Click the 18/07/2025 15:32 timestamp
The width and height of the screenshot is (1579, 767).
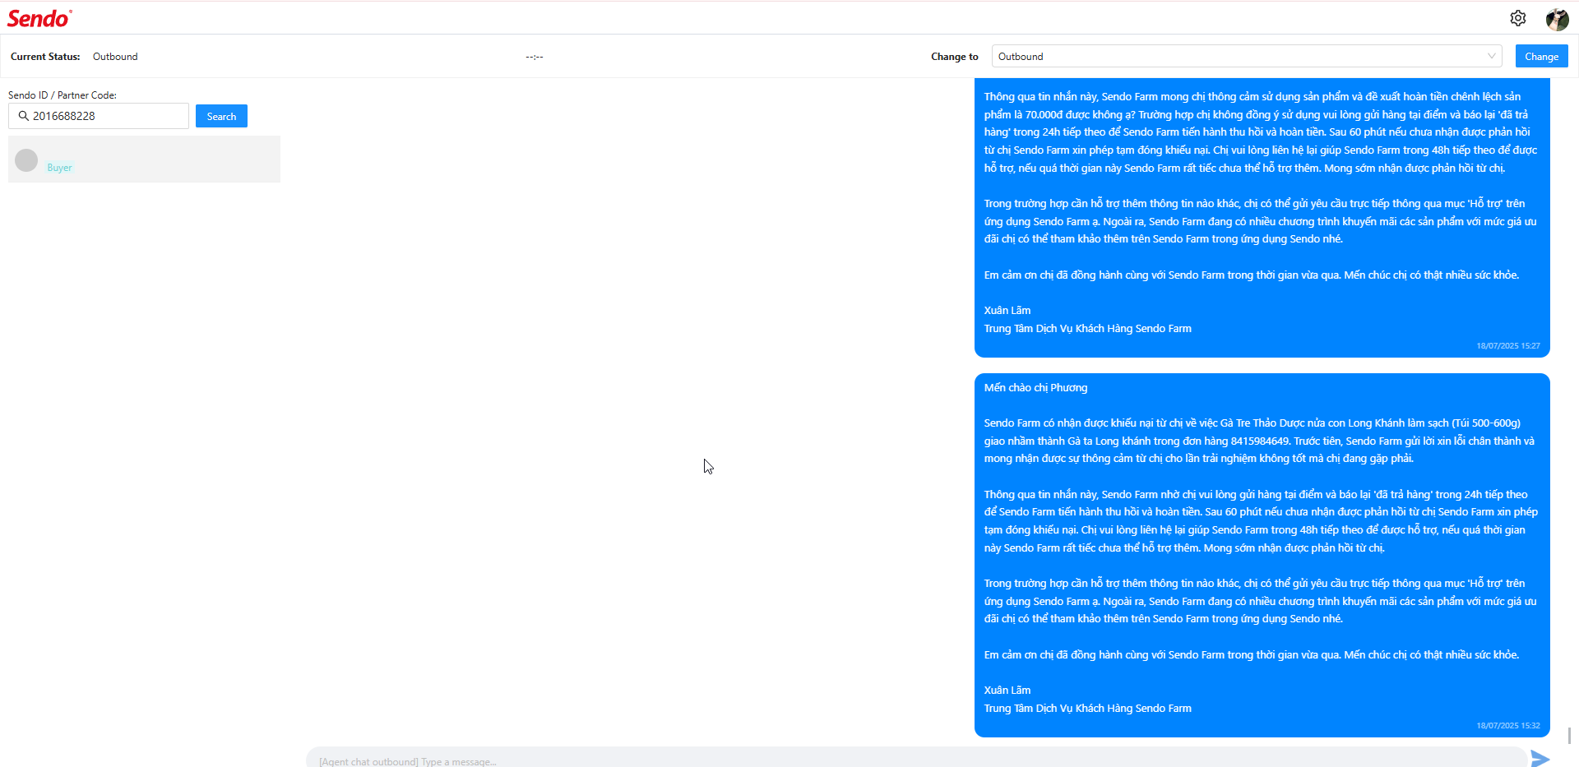pyautogui.click(x=1508, y=726)
